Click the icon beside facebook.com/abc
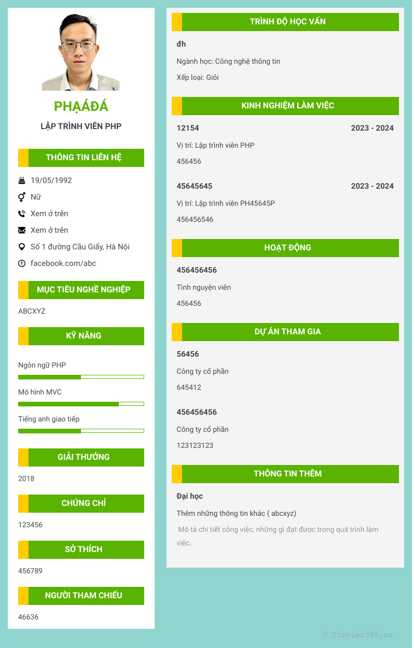Image resolution: width=415 pixels, height=648 pixels. [x=22, y=263]
